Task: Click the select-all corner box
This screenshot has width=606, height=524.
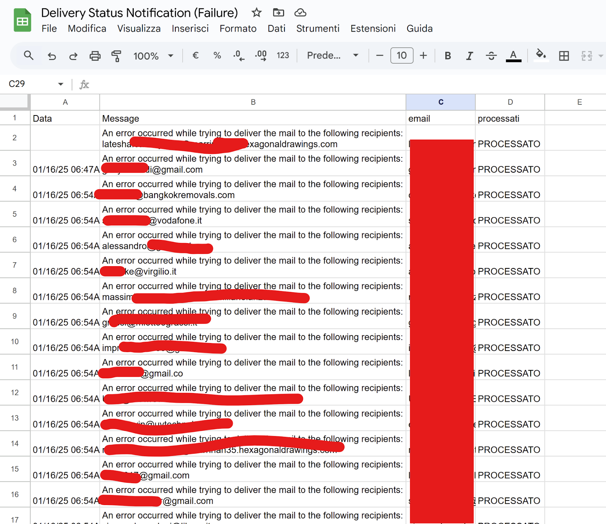Action: pyautogui.click(x=14, y=102)
